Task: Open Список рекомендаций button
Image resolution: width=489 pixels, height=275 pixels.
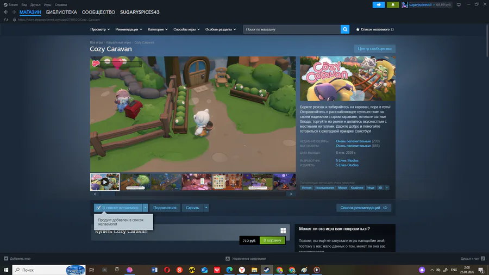Action: (363, 208)
